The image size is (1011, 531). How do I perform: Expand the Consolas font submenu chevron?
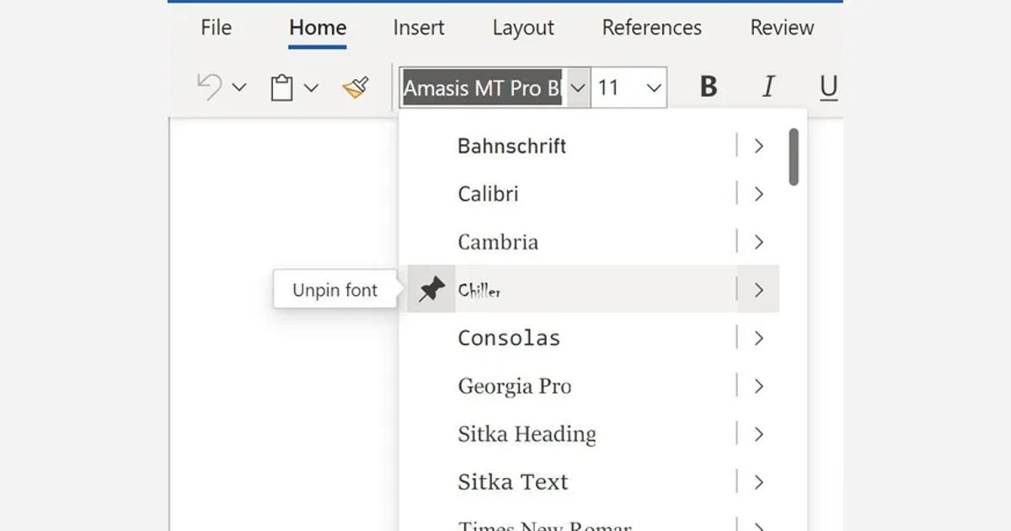pos(758,337)
